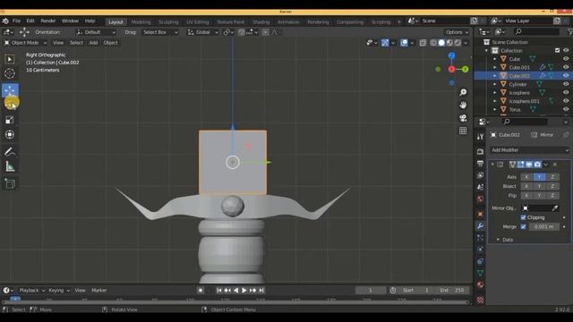Screen dimensions: 573x322
Task: Disable Mirror Axis Y
Action: [x=539, y=177]
